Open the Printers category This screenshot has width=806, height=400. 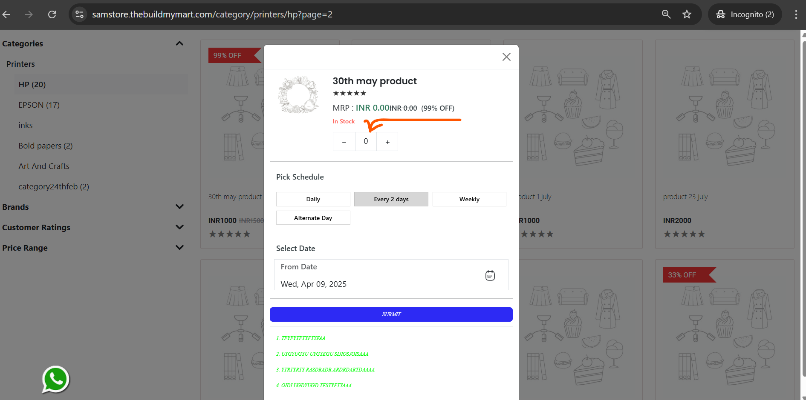pyautogui.click(x=20, y=64)
